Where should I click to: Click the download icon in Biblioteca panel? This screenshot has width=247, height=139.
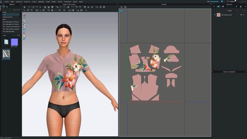(14, 10)
